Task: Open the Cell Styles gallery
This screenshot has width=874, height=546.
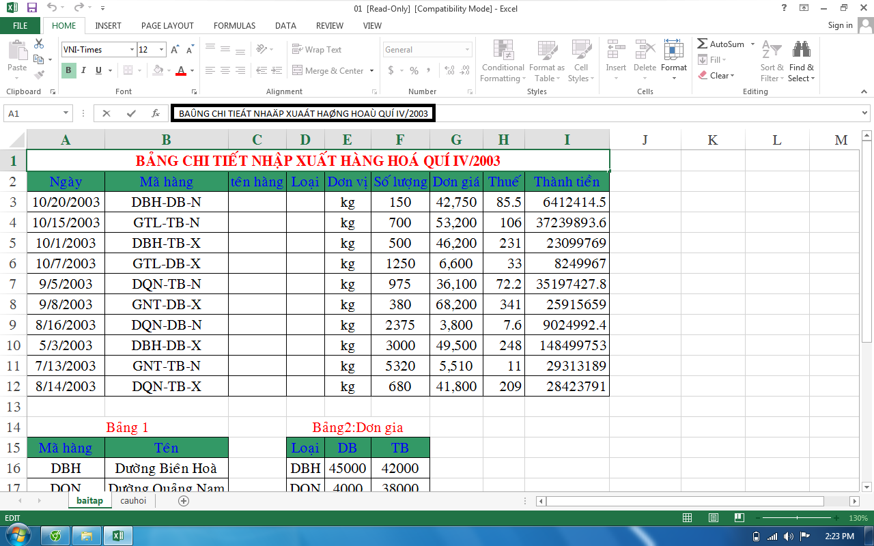Action: click(581, 61)
